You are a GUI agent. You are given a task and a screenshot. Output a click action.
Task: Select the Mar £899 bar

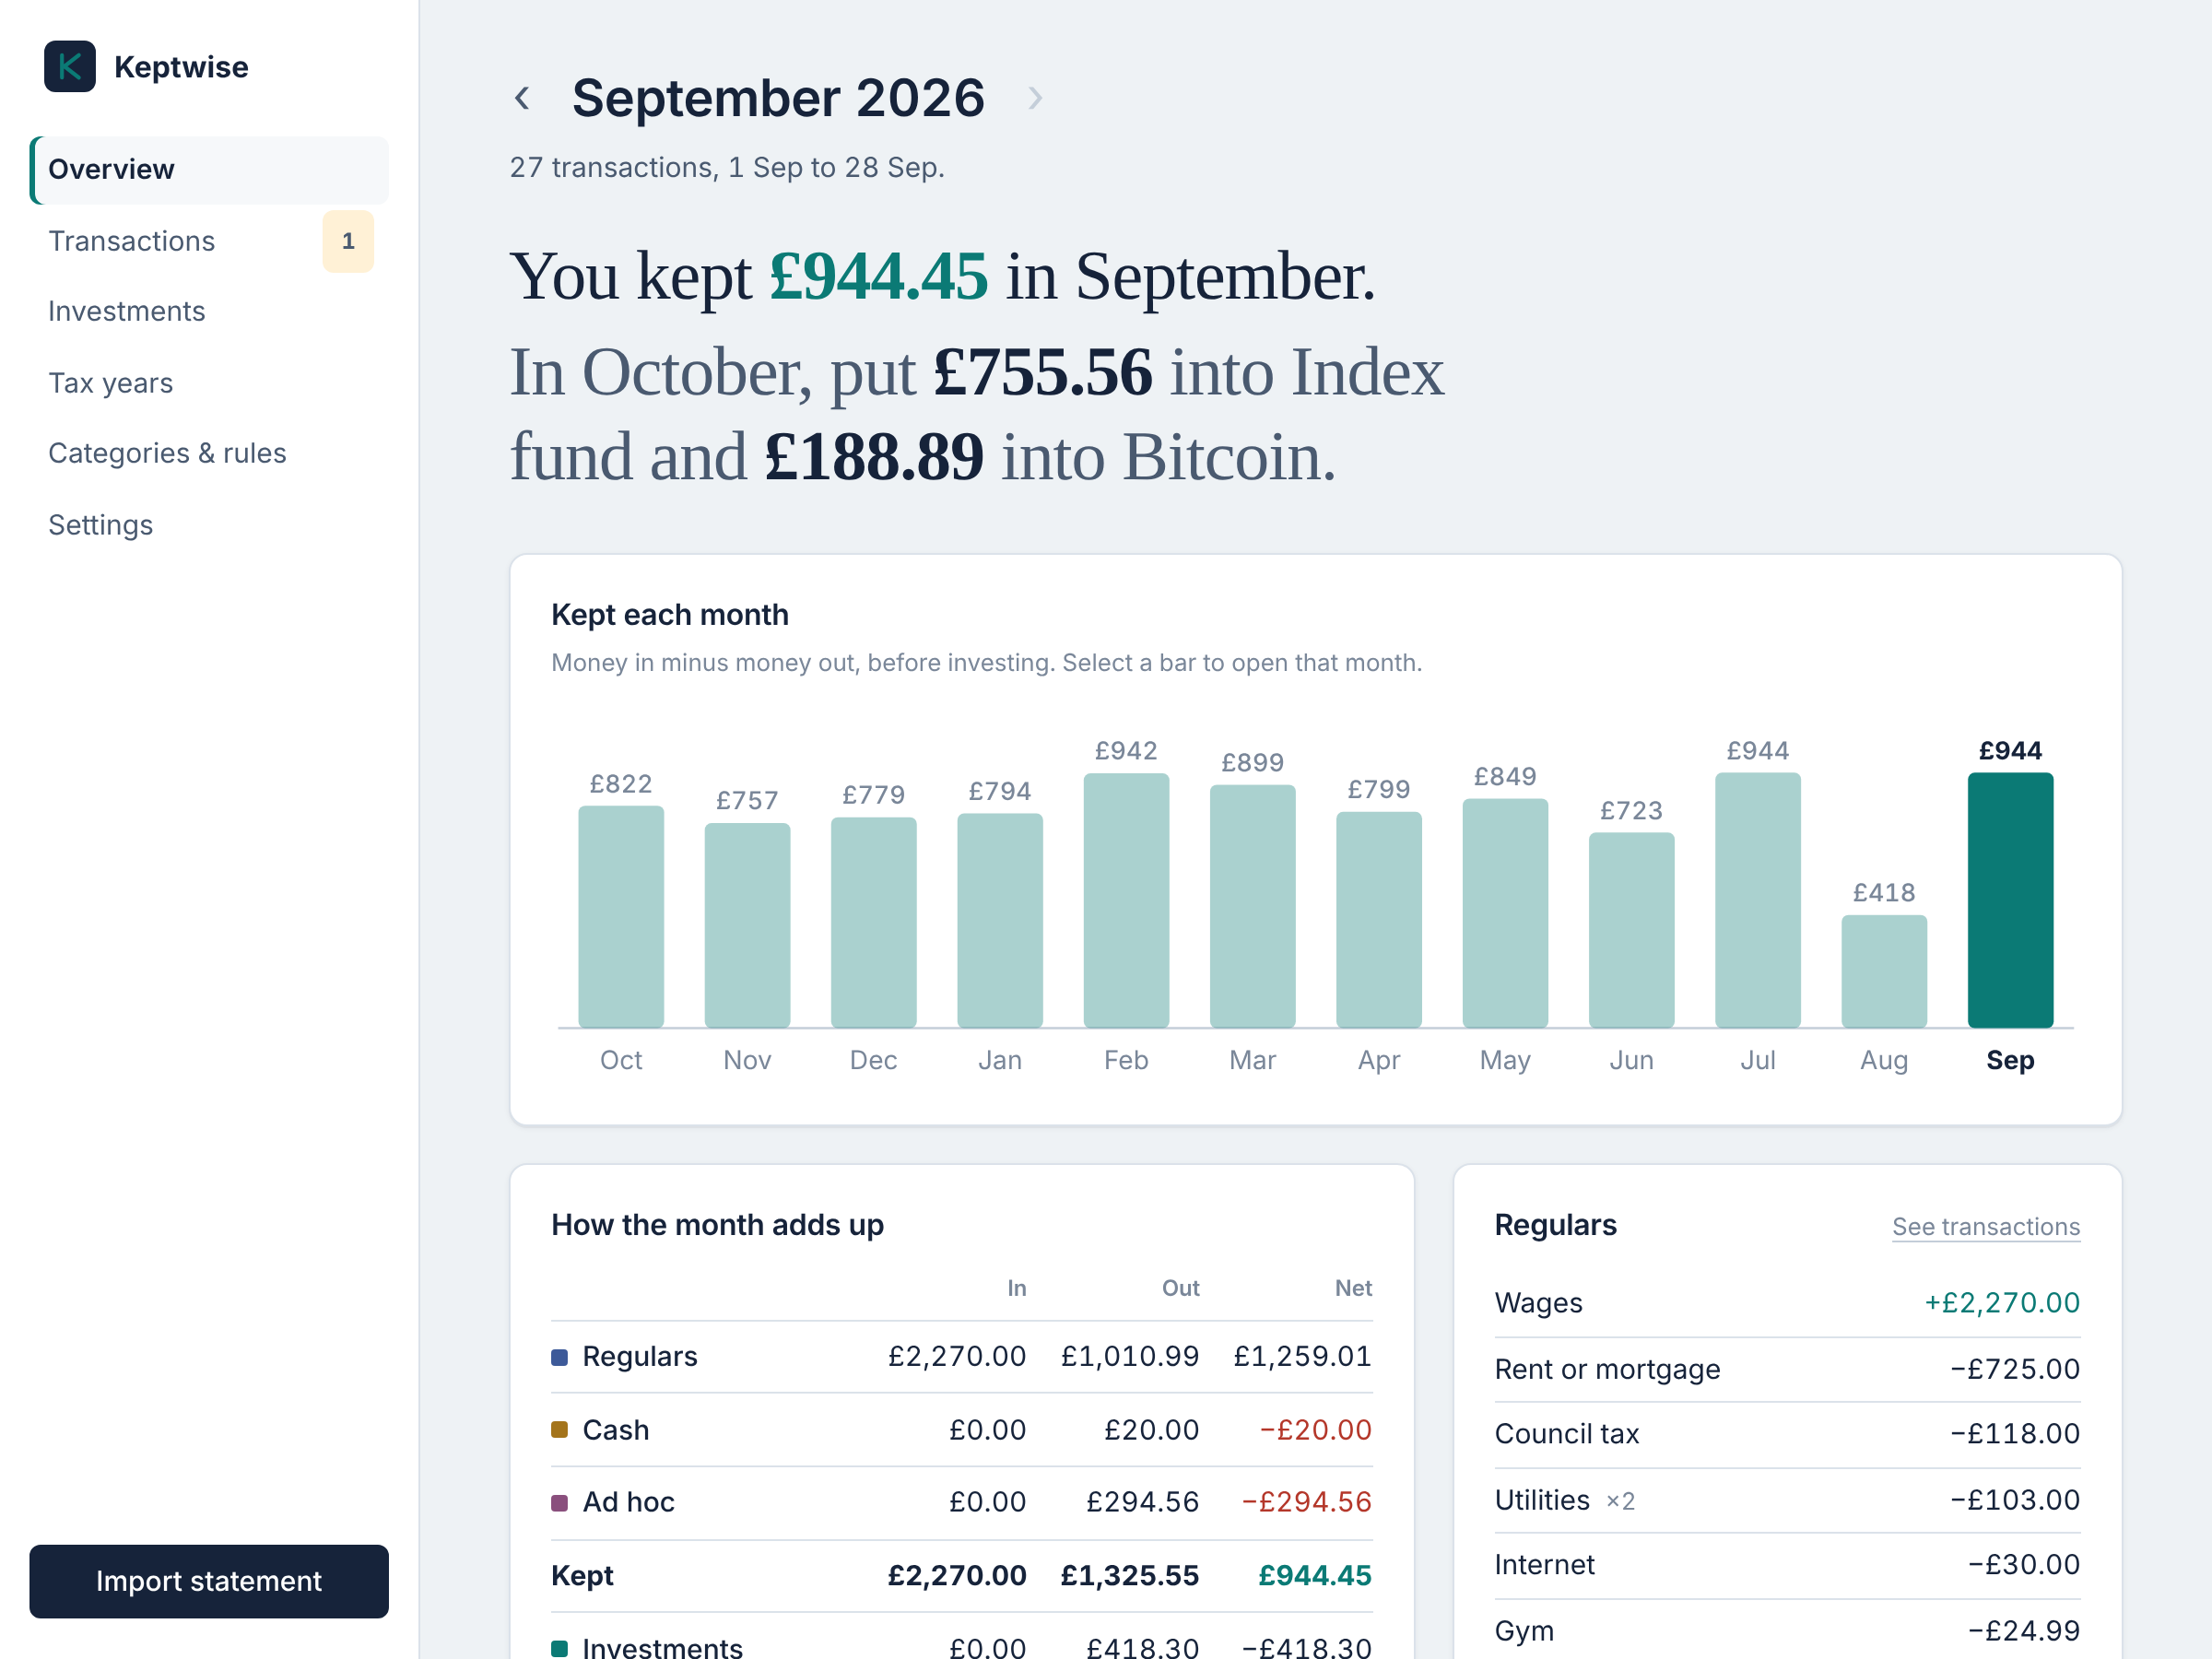1253,906
